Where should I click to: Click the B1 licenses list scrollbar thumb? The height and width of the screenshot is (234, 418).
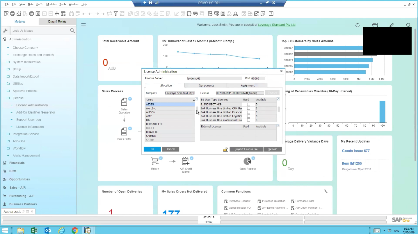tap(278, 109)
